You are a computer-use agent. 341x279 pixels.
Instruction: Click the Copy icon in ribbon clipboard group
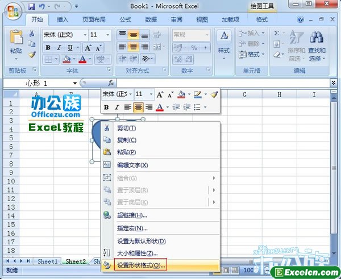coord(32,44)
